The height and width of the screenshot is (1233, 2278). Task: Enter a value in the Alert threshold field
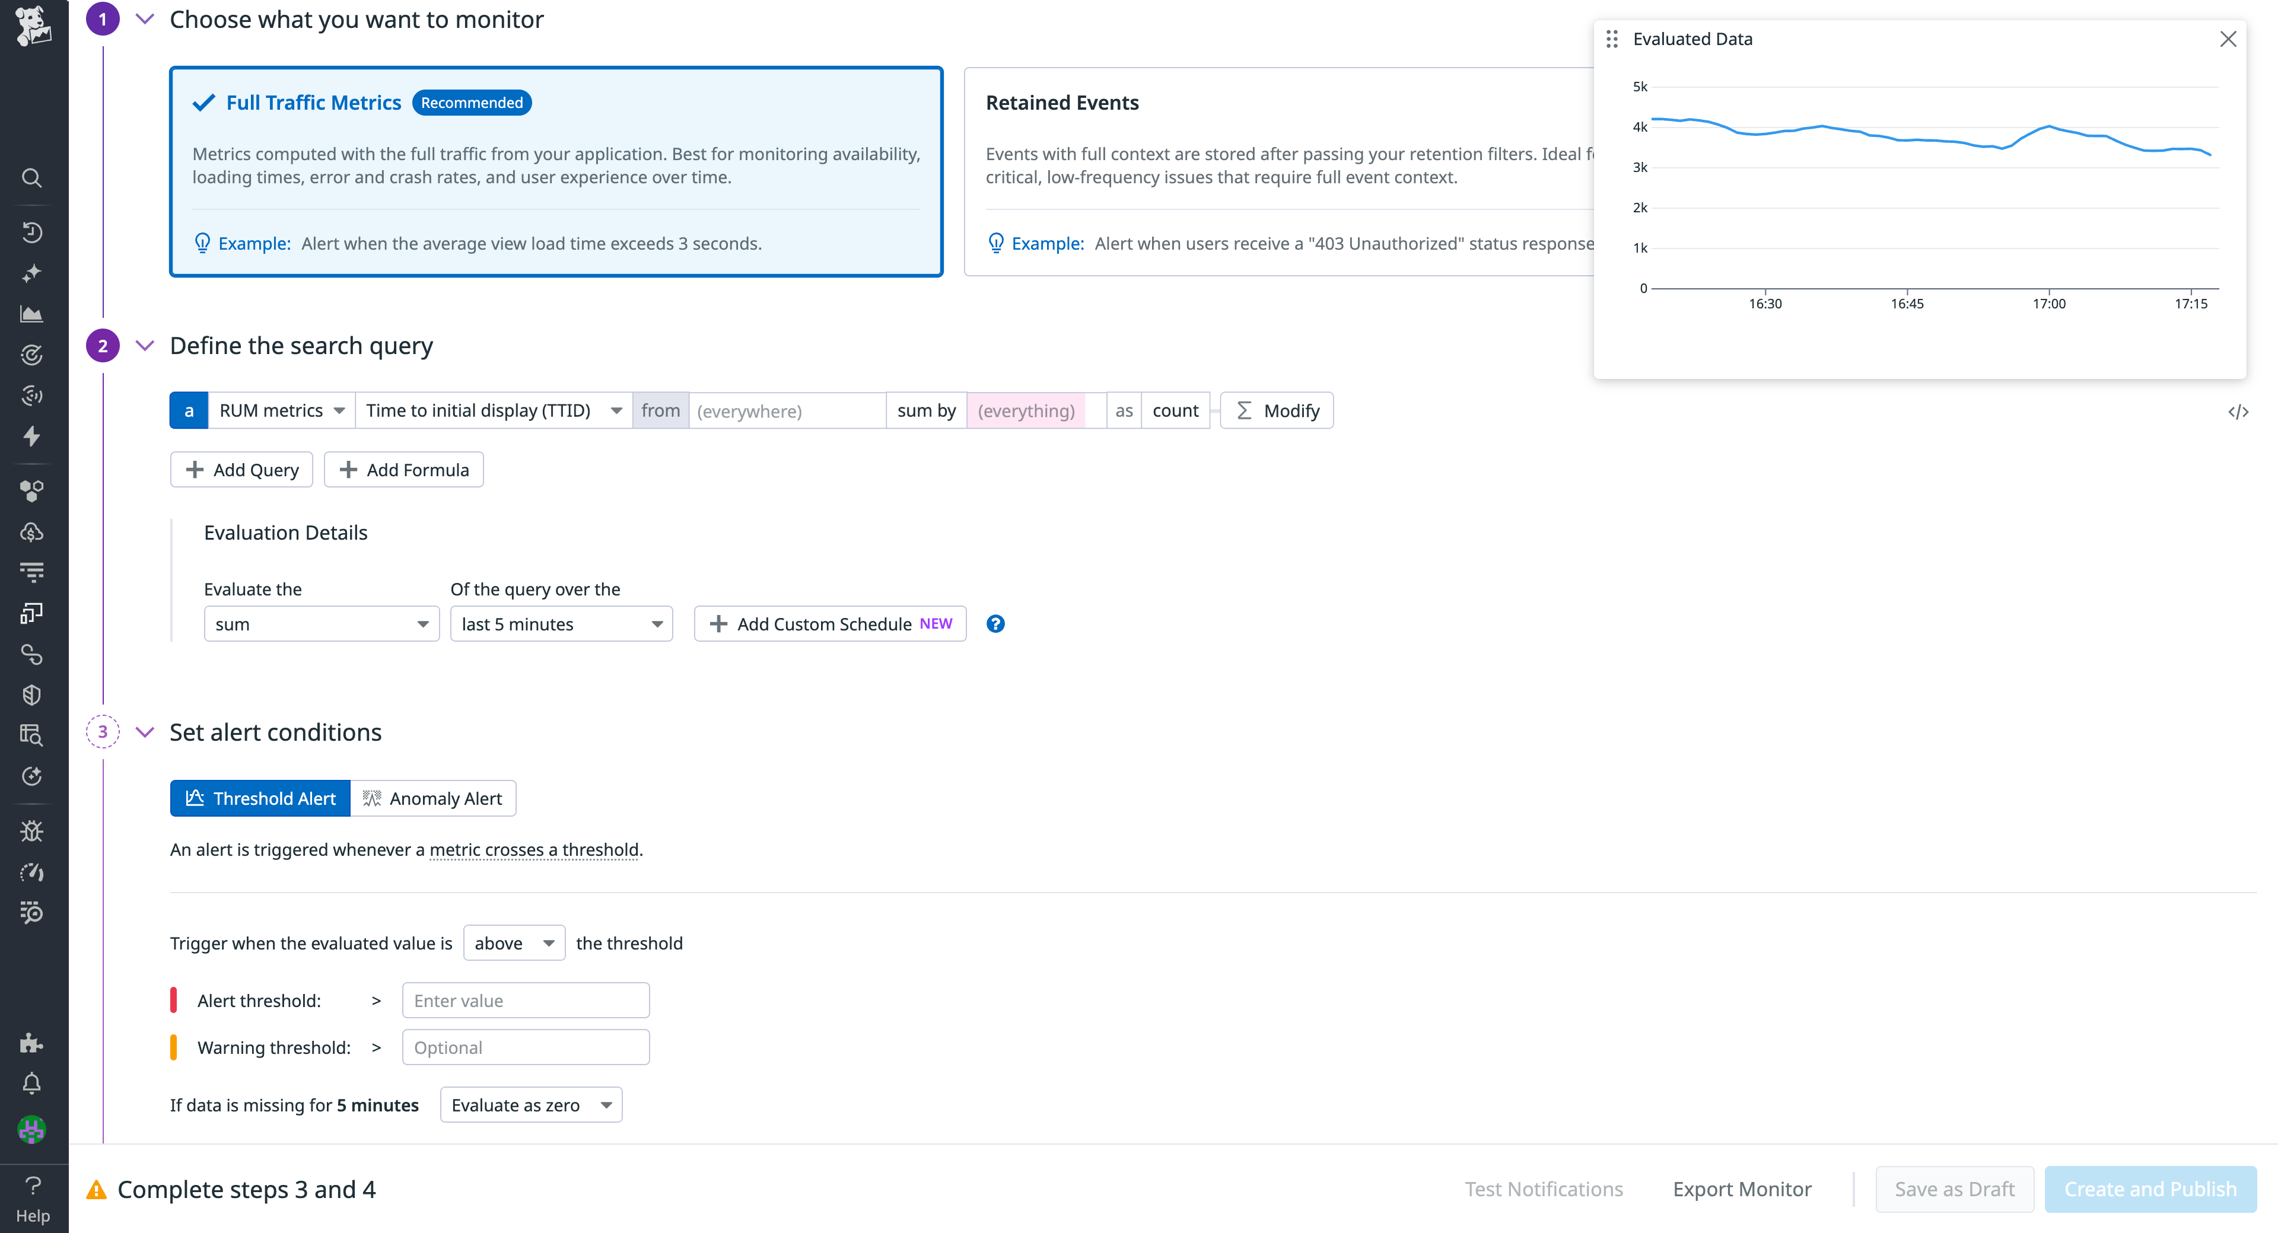[525, 1000]
